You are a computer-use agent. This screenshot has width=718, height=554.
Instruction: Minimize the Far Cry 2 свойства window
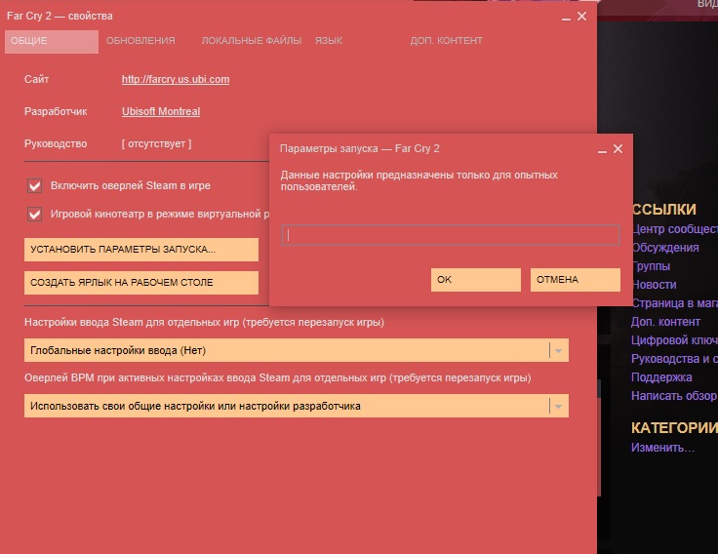(566, 18)
